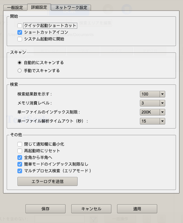183x223 pixels.
Task: Expand 単一ファイル解析タイムアウト dropdown
Action: coord(153,121)
